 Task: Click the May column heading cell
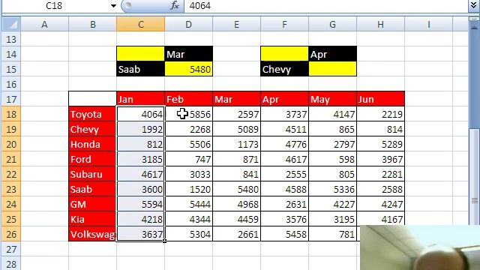tap(333, 99)
